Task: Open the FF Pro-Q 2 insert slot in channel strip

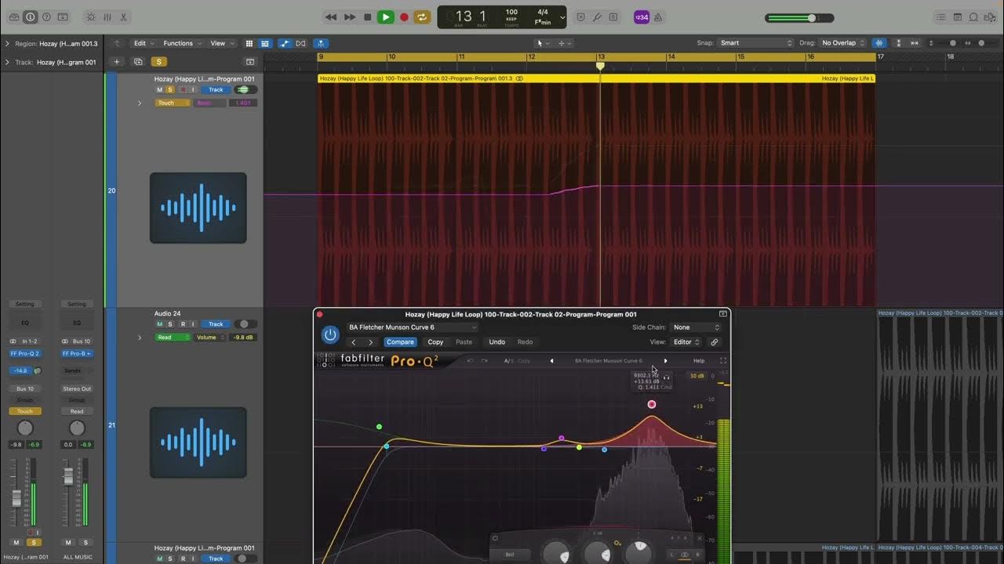Action: click(x=24, y=353)
